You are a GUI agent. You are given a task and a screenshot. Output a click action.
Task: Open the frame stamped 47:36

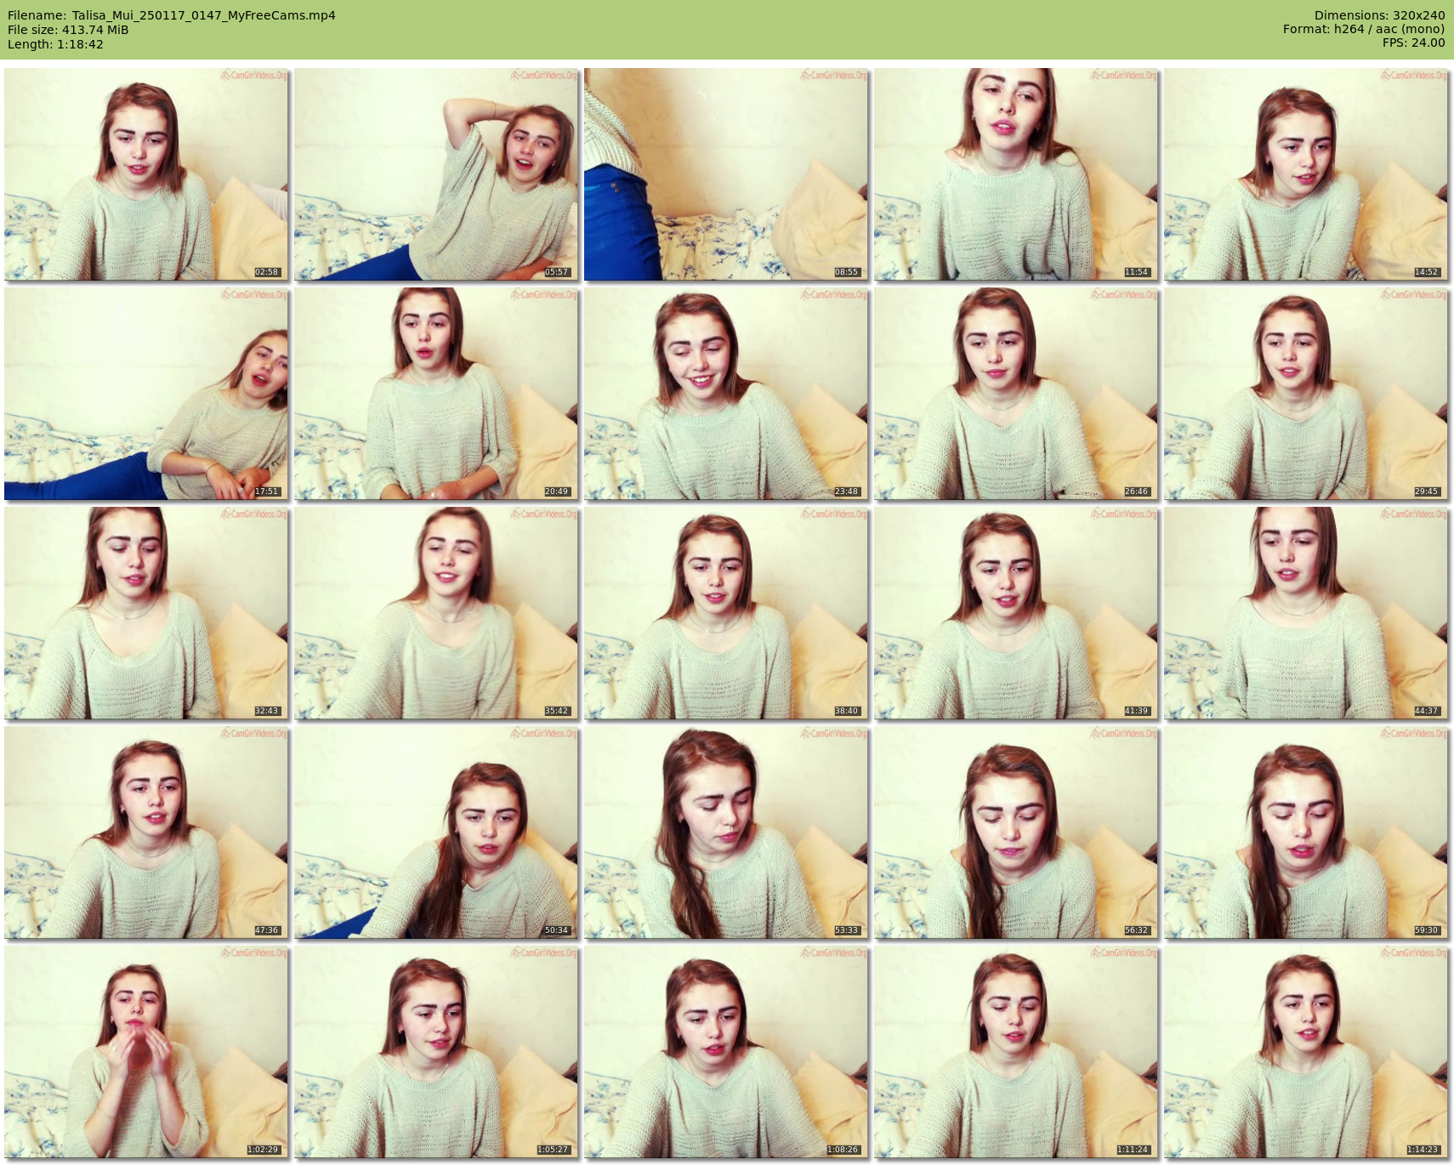pyautogui.click(x=146, y=833)
